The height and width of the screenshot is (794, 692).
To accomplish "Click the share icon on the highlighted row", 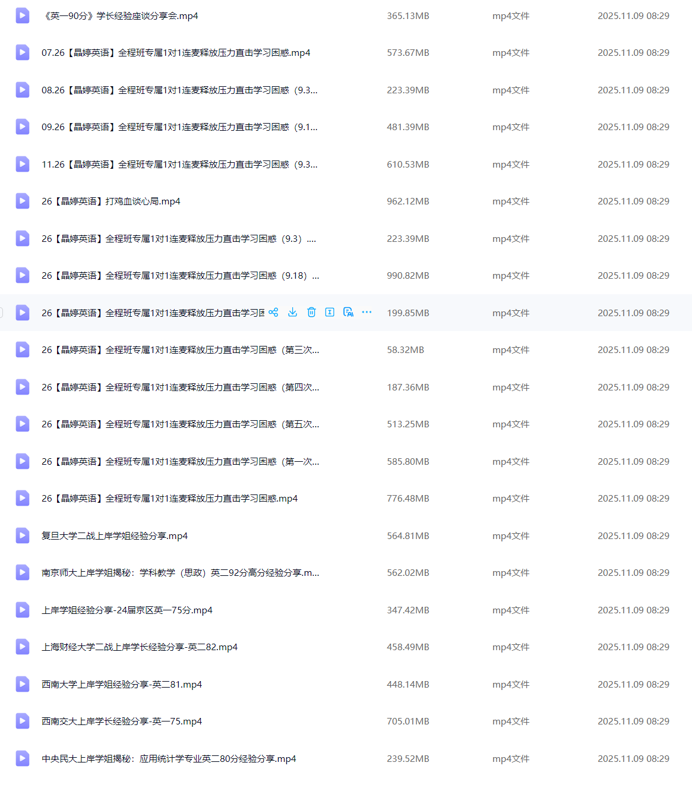I will 273,313.
